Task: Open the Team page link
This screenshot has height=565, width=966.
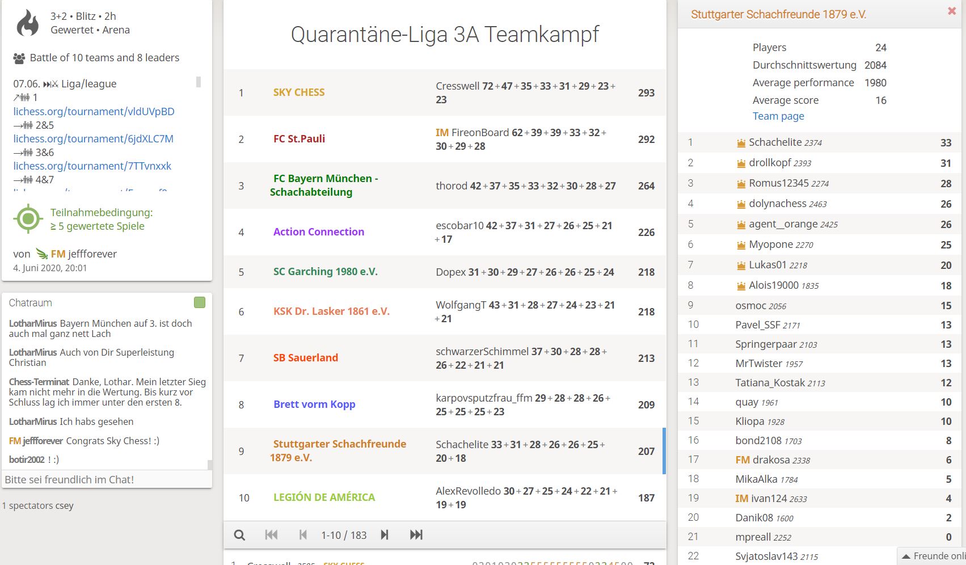Action: 778,116
